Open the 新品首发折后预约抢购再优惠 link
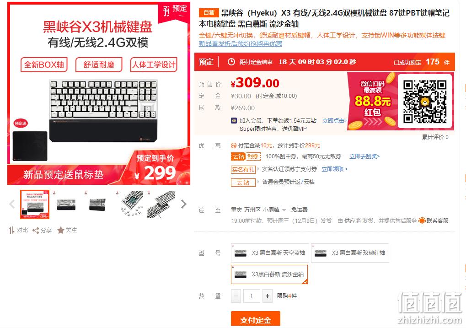The image size is (466, 328). tap(240, 44)
